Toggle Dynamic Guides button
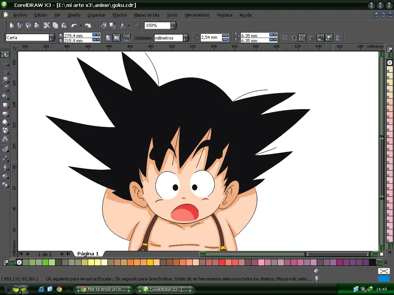 coord(311,38)
